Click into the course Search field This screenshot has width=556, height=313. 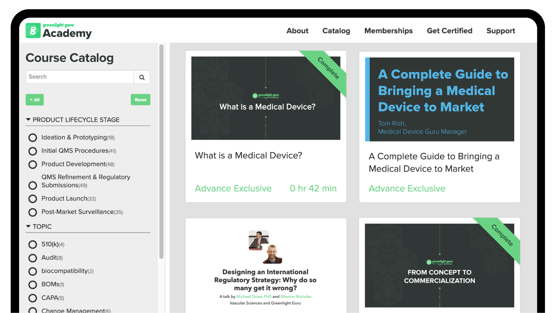[x=80, y=77]
